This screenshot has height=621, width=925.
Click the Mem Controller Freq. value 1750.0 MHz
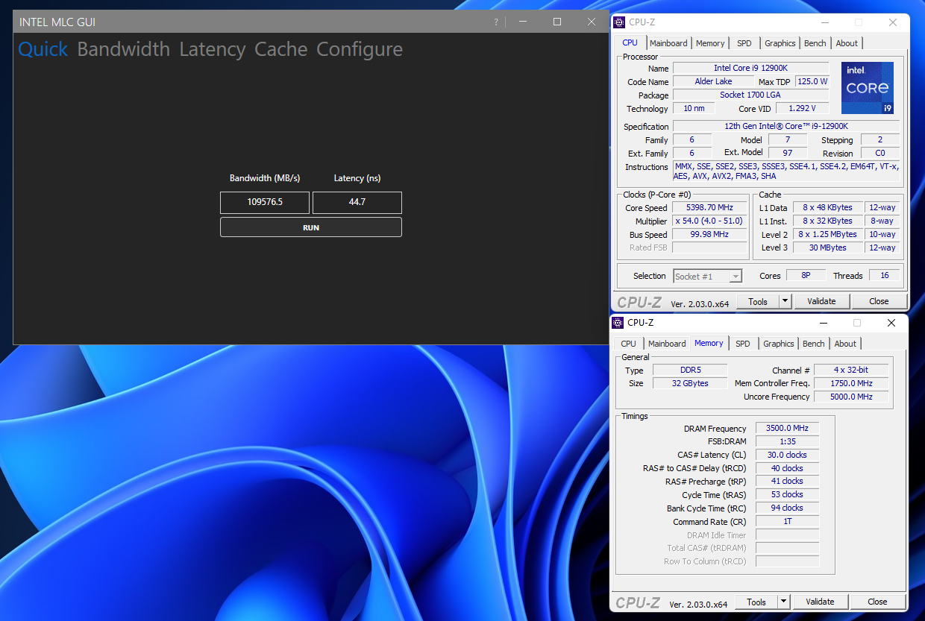(x=850, y=383)
